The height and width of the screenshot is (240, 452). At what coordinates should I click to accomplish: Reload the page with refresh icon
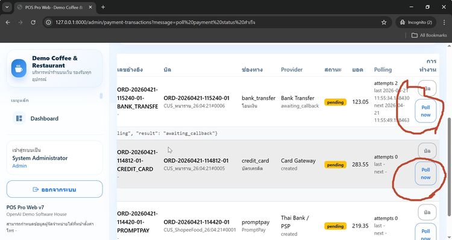click(x=33, y=22)
